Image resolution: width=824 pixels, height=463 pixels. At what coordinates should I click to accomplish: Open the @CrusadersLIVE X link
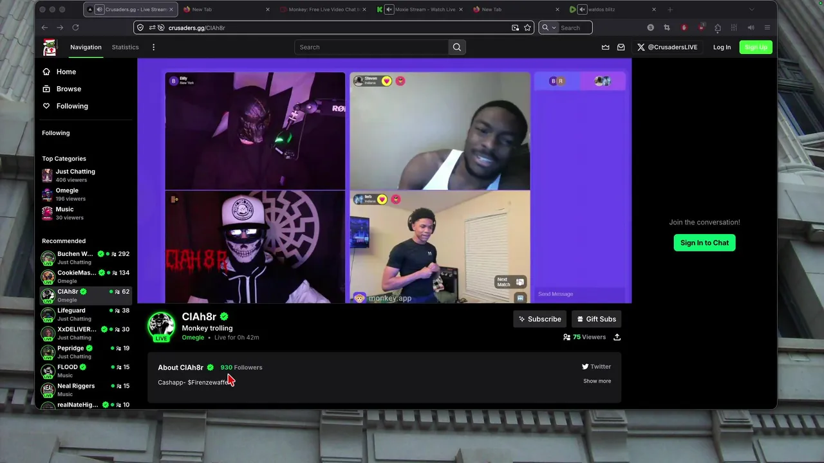667,47
